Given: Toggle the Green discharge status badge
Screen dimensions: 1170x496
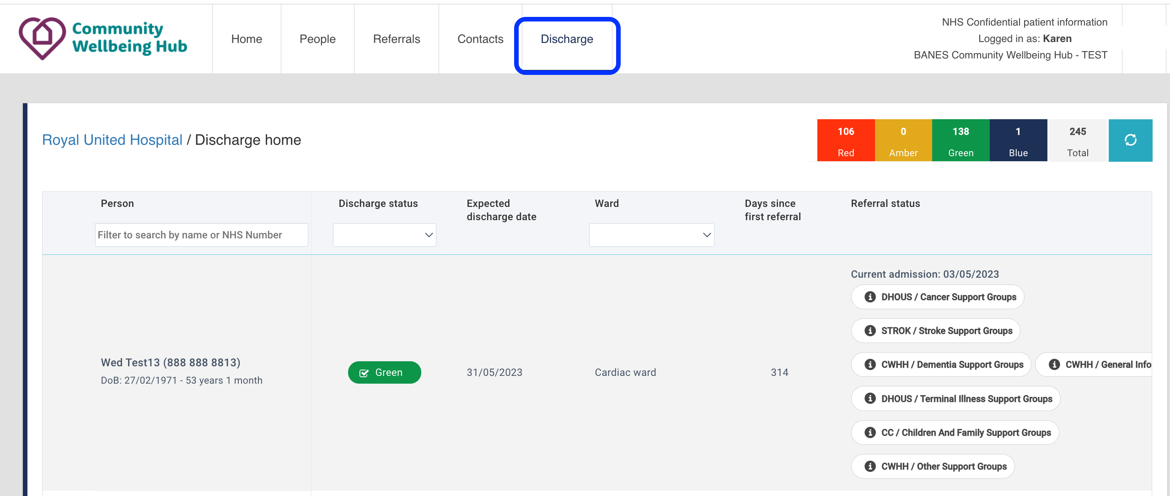Looking at the screenshot, I should coord(384,373).
